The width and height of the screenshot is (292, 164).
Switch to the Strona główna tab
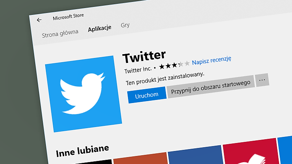pyautogui.click(x=60, y=34)
